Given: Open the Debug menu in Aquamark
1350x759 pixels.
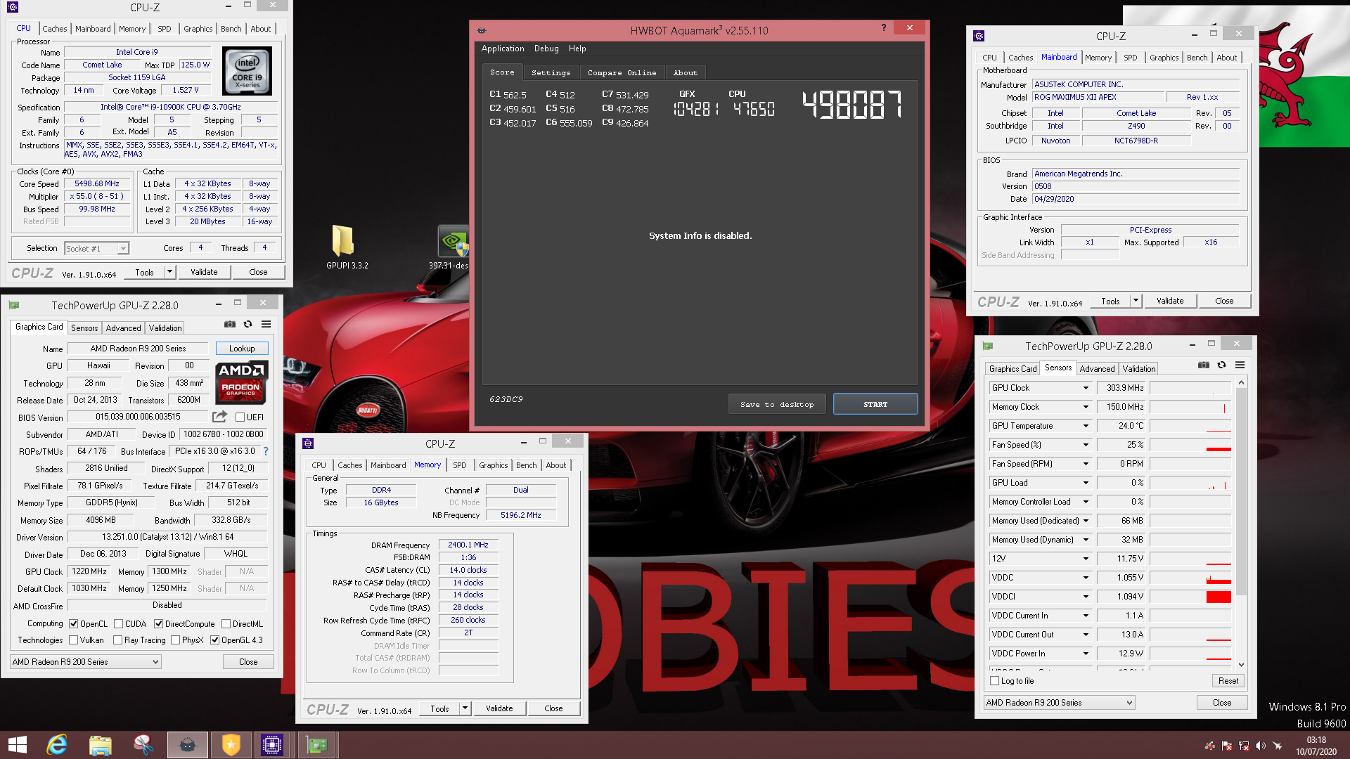Looking at the screenshot, I should tap(546, 48).
